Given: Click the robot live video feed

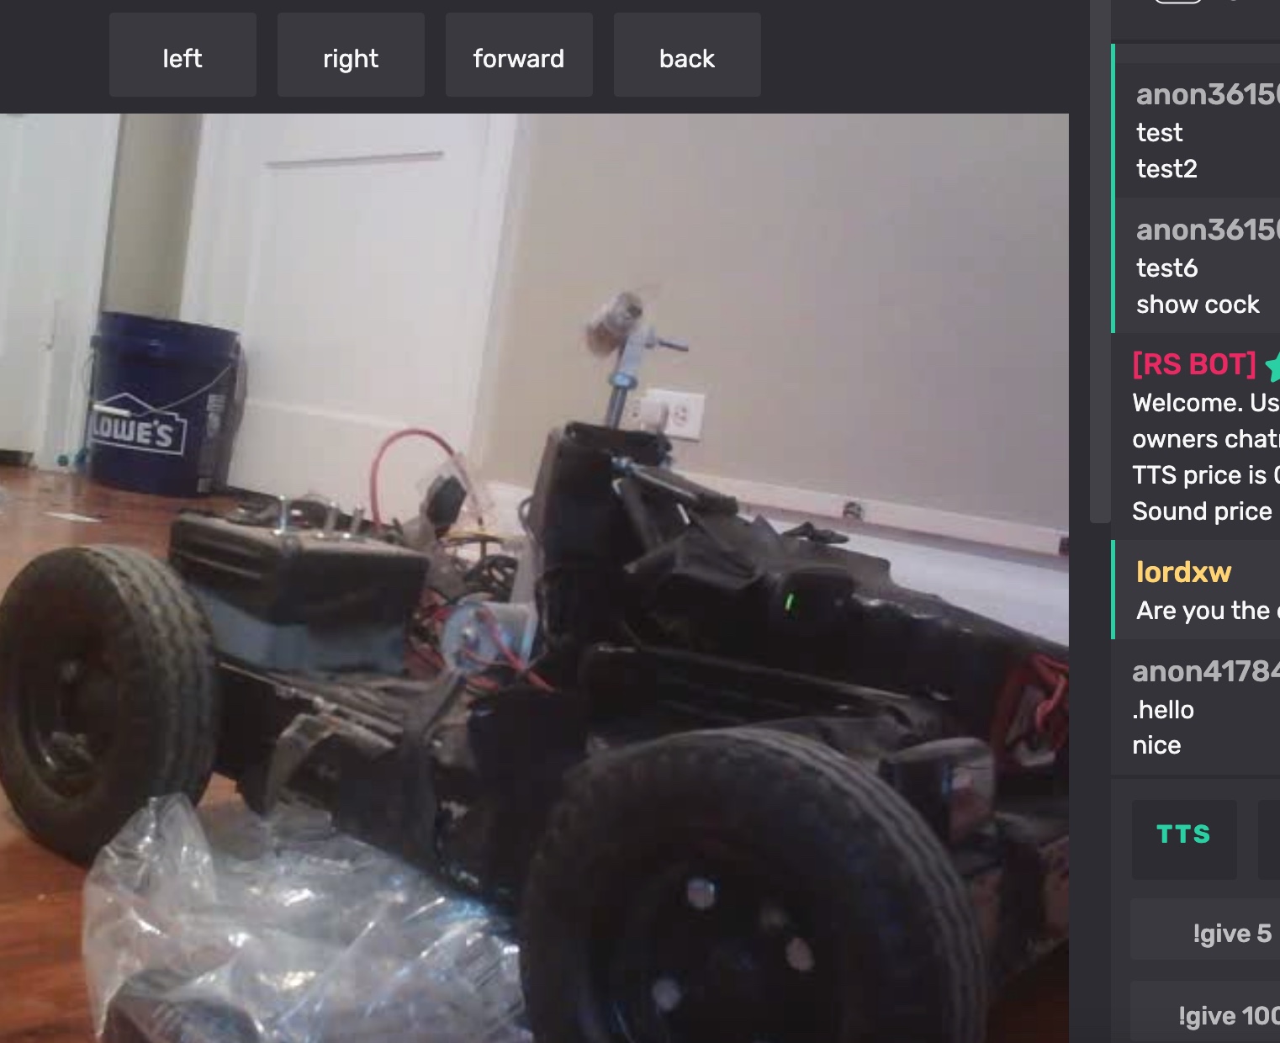Looking at the screenshot, I should point(534,578).
